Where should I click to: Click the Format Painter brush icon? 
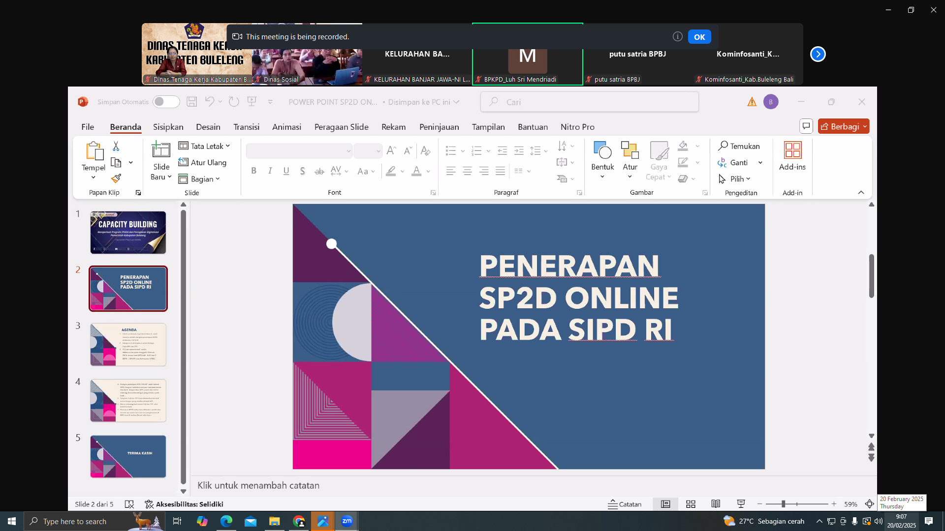[x=116, y=178]
